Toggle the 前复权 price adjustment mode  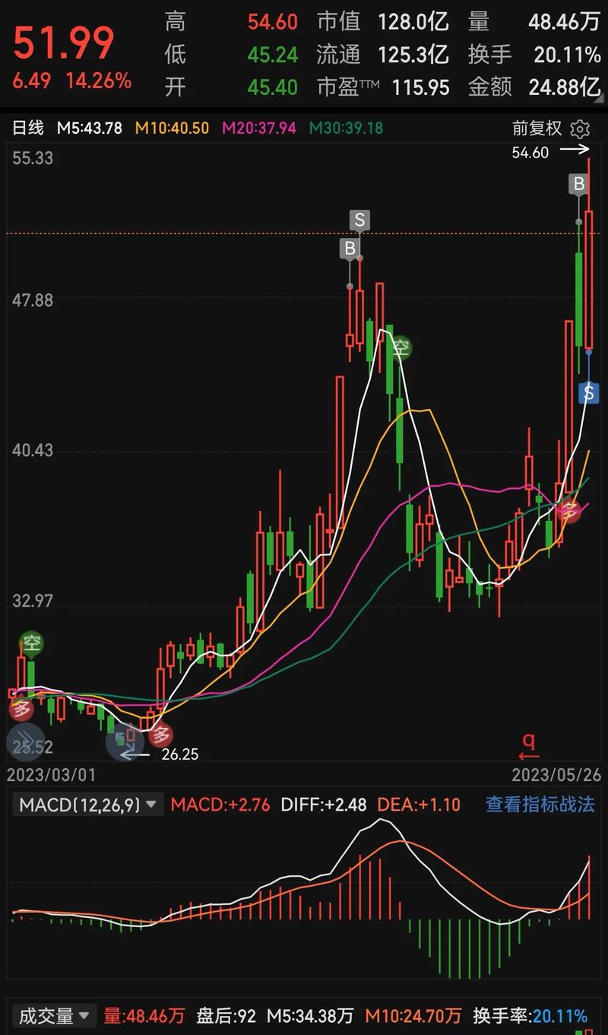[x=537, y=128]
